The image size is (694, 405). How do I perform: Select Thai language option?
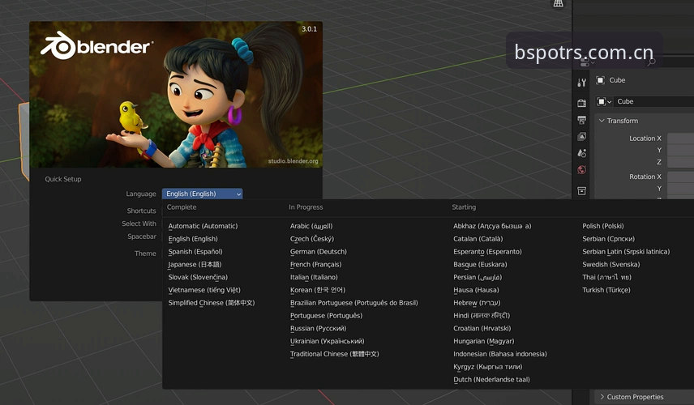tap(606, 277)
